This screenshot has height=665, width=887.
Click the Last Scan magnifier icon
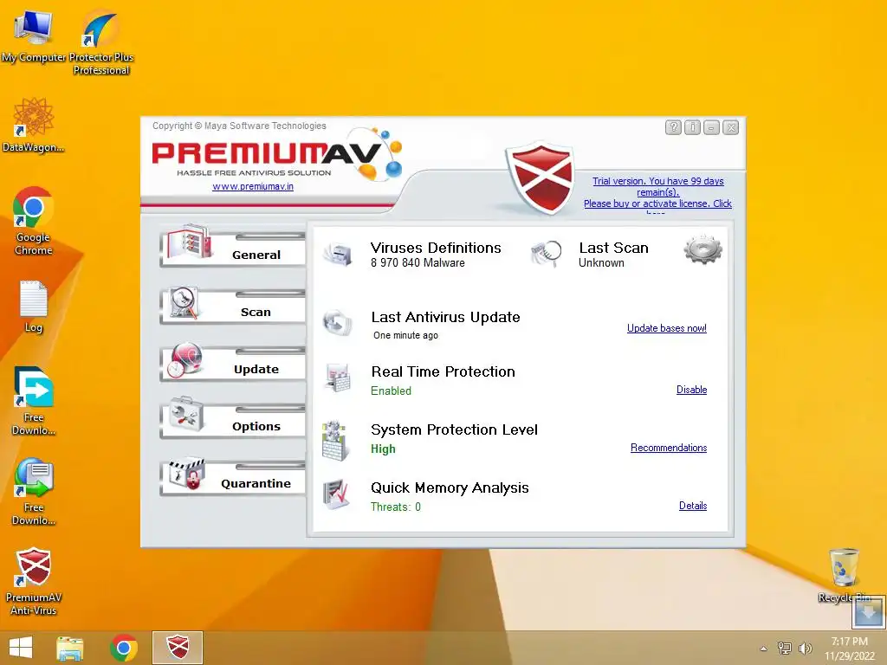[547, 254]
